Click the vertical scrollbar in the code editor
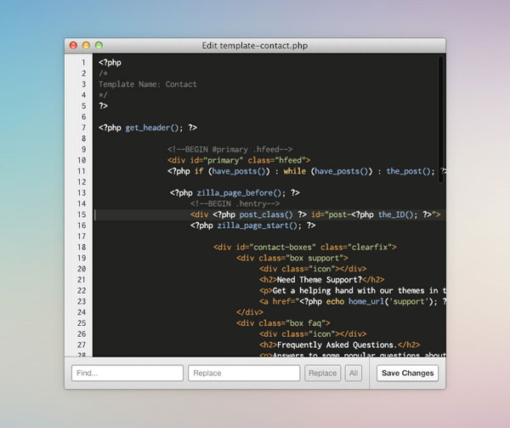This screenshot has height=428, width=510. (x=440, y=119)
